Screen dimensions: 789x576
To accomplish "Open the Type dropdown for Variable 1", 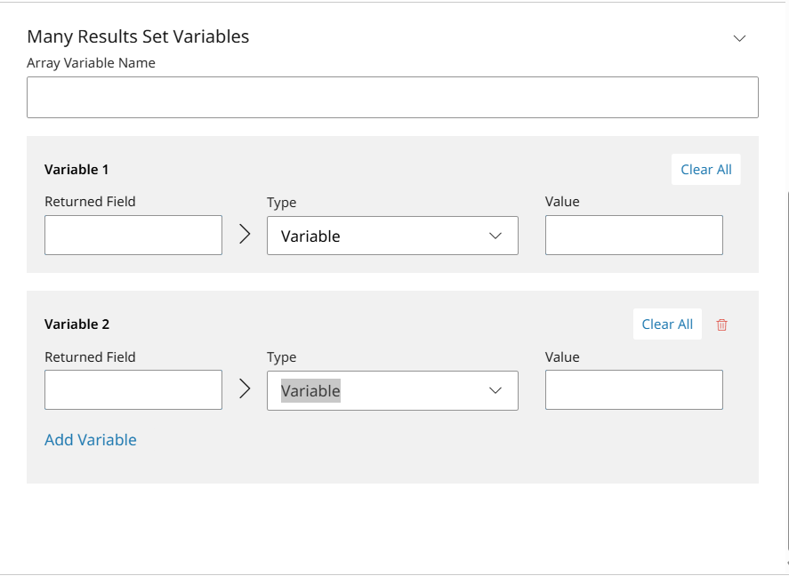I will click(x=392, y=236).
